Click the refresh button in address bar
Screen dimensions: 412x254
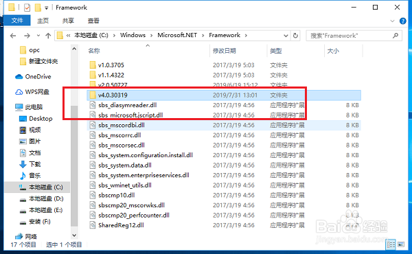[x=295, y=36]
